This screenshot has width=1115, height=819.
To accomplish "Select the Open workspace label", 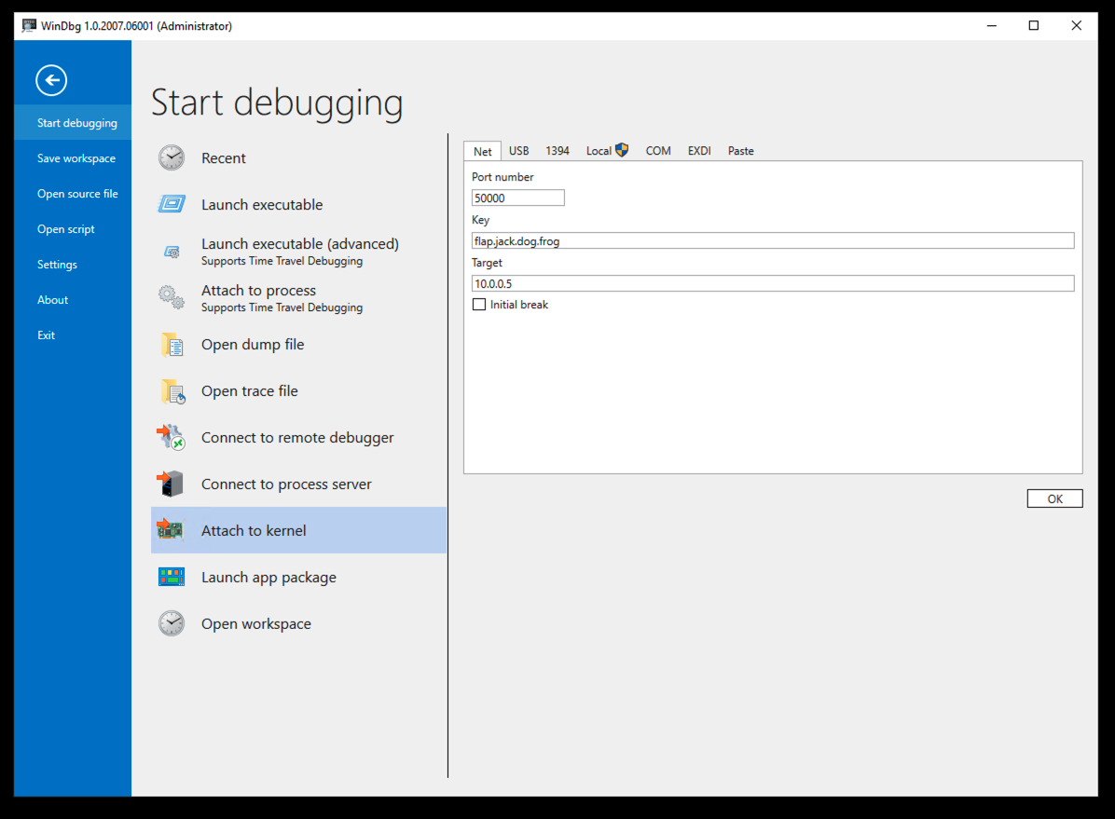I will (256, 623).
